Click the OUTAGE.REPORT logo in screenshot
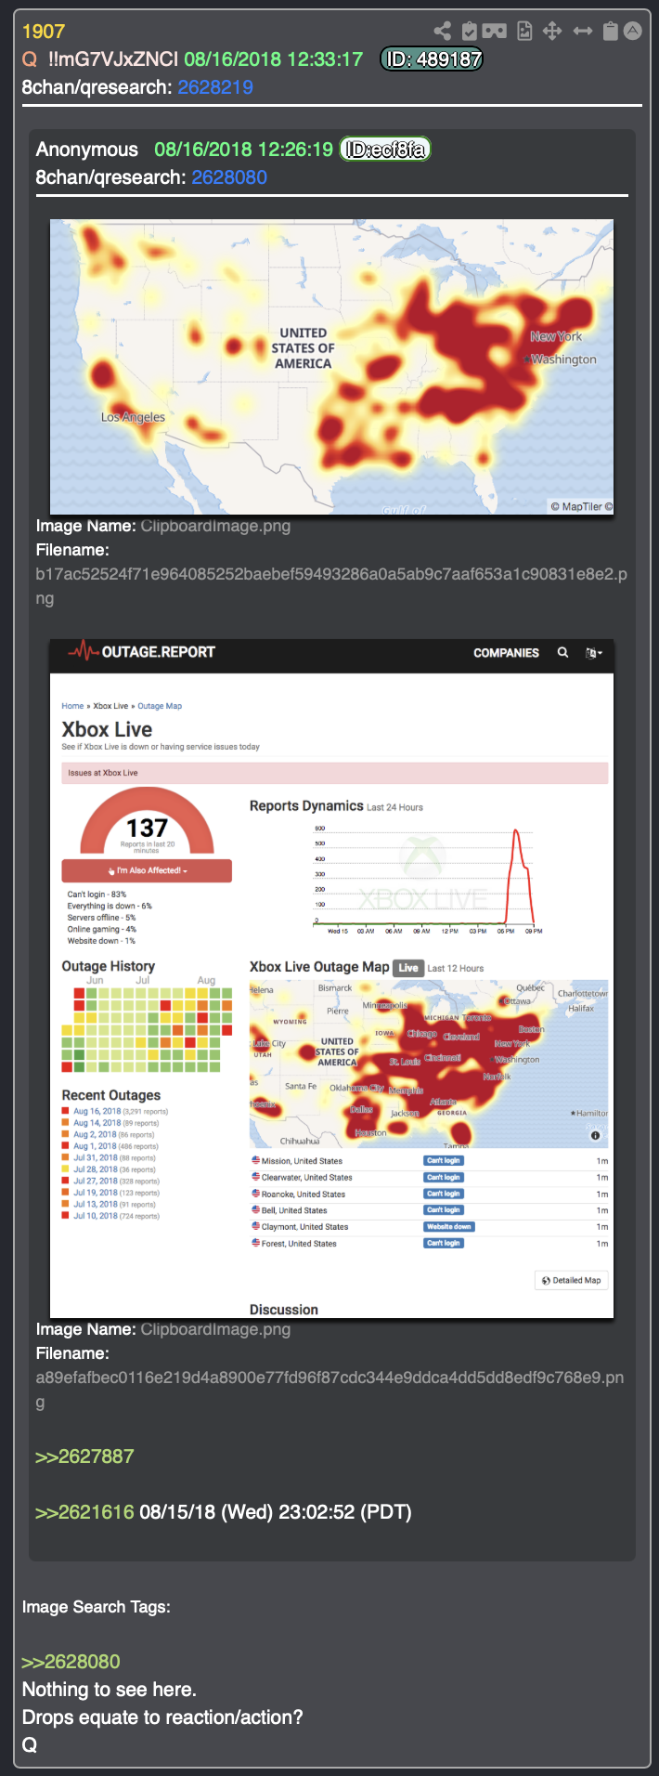This screenshot has width=659, height=1776. tap(141, 652)
